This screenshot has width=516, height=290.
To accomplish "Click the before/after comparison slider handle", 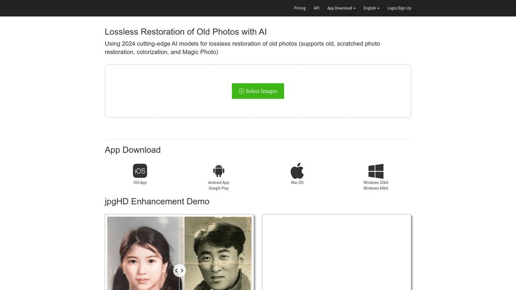I will tap(179, 271).
